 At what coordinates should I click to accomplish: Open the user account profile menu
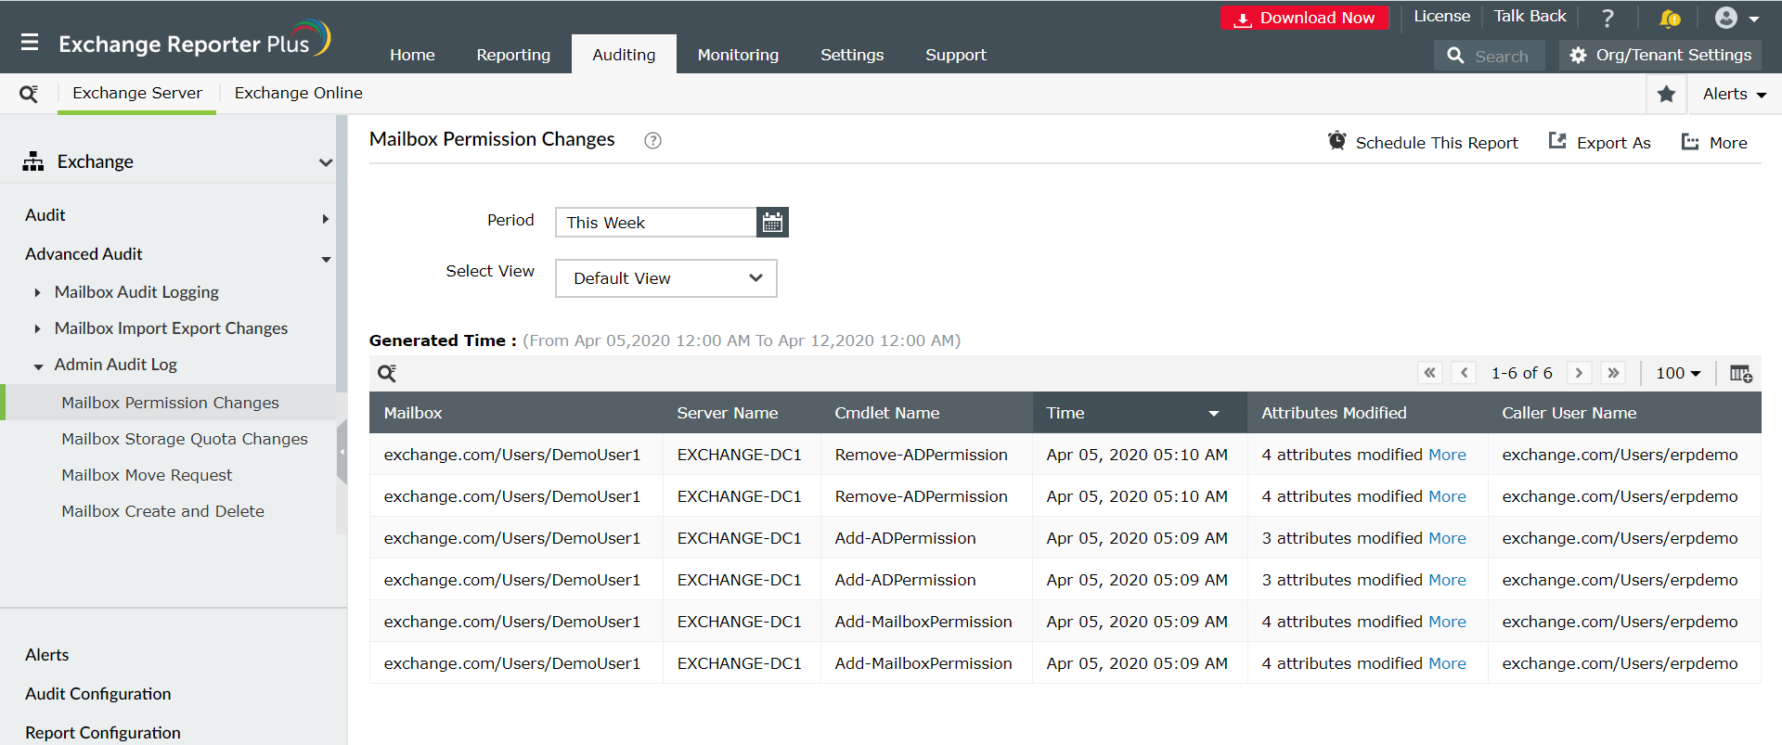pos(1737,18)
